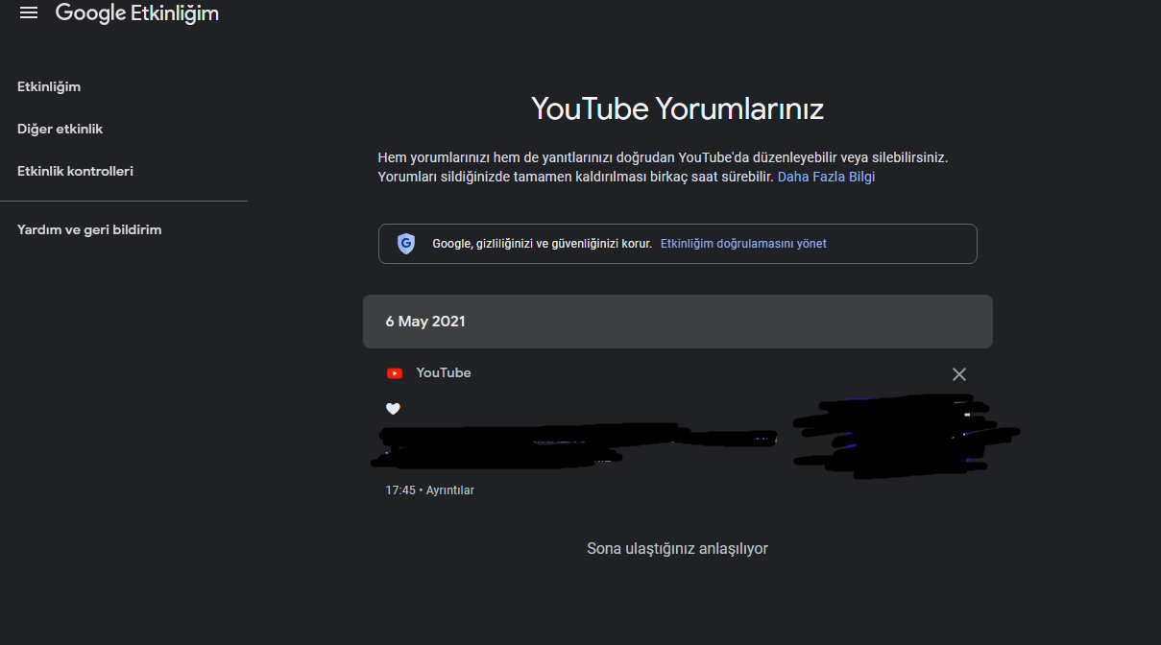Viewport: 1161px width, 645px height.
Task: Follow the Daha Fazla Bilgi link
Action: pyautogui.click(x=826, y=177)
